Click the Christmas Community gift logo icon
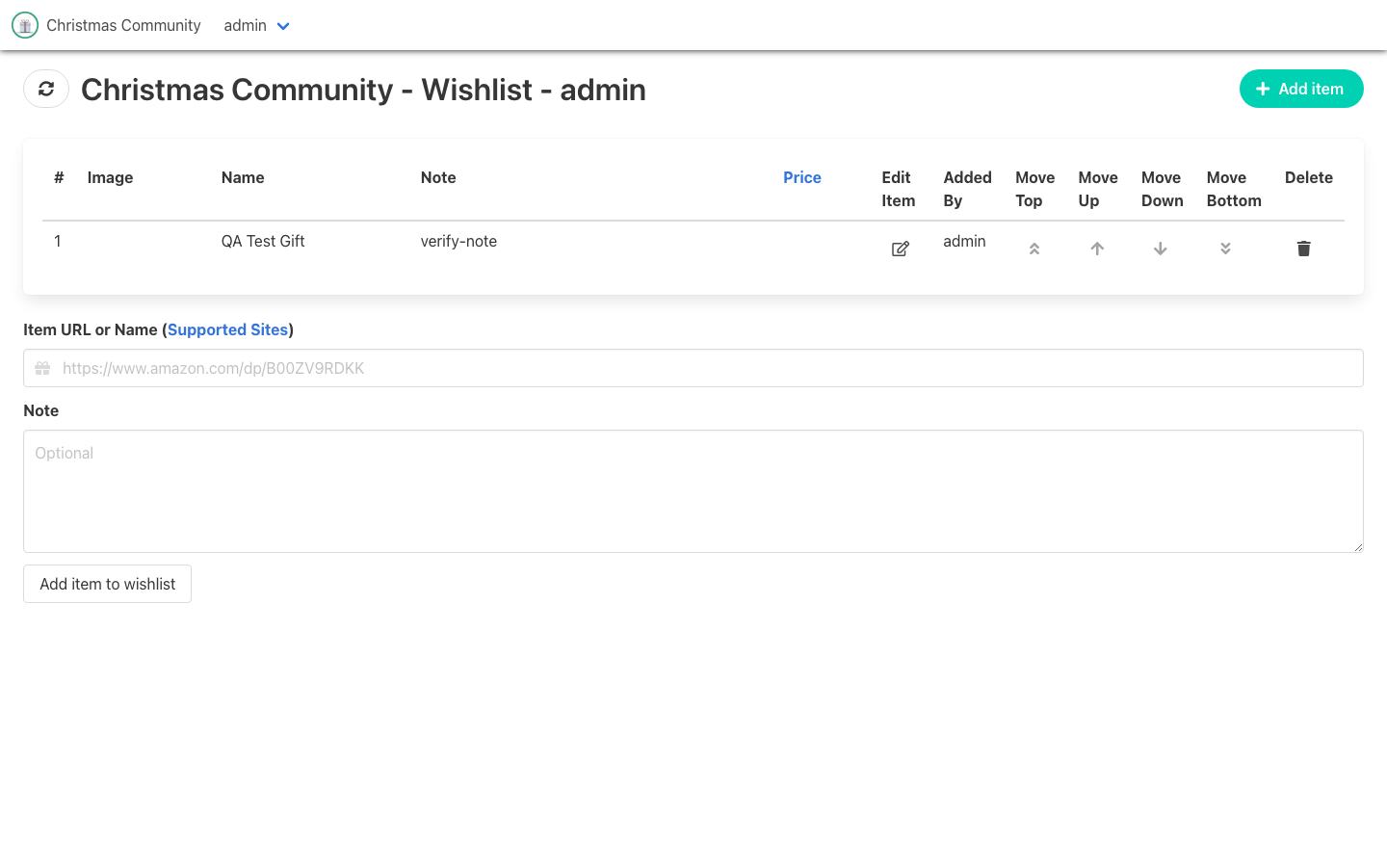Screen dimensions: 1387x867 [25, 25]
